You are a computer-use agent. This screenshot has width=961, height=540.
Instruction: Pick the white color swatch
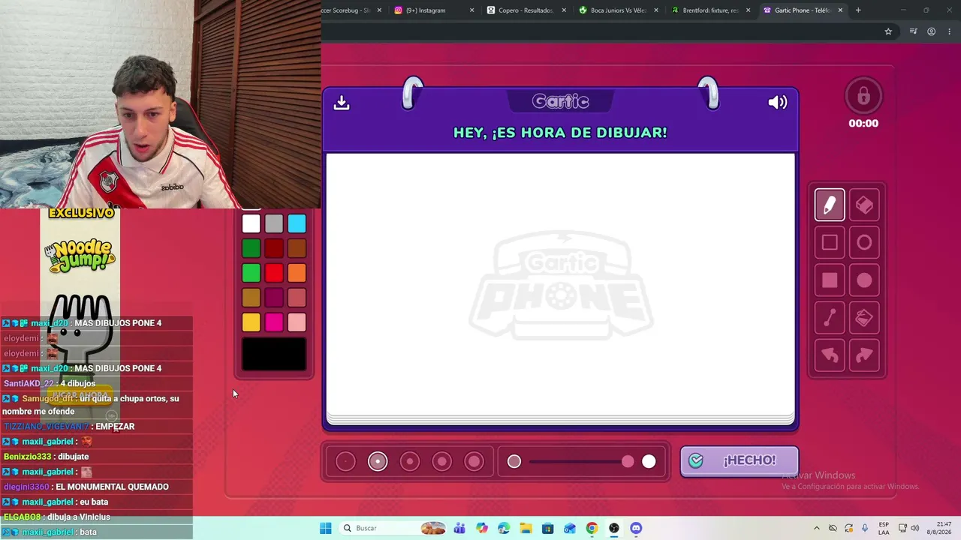pyautogui.click(x=251, y=223)
